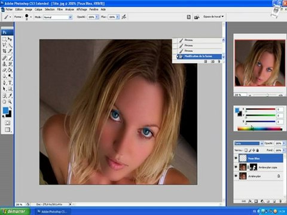Open the Espace de travail dropdown
The width and height of the screenshot is (287, 215).
pyautogui.click(x=213, y=17)
